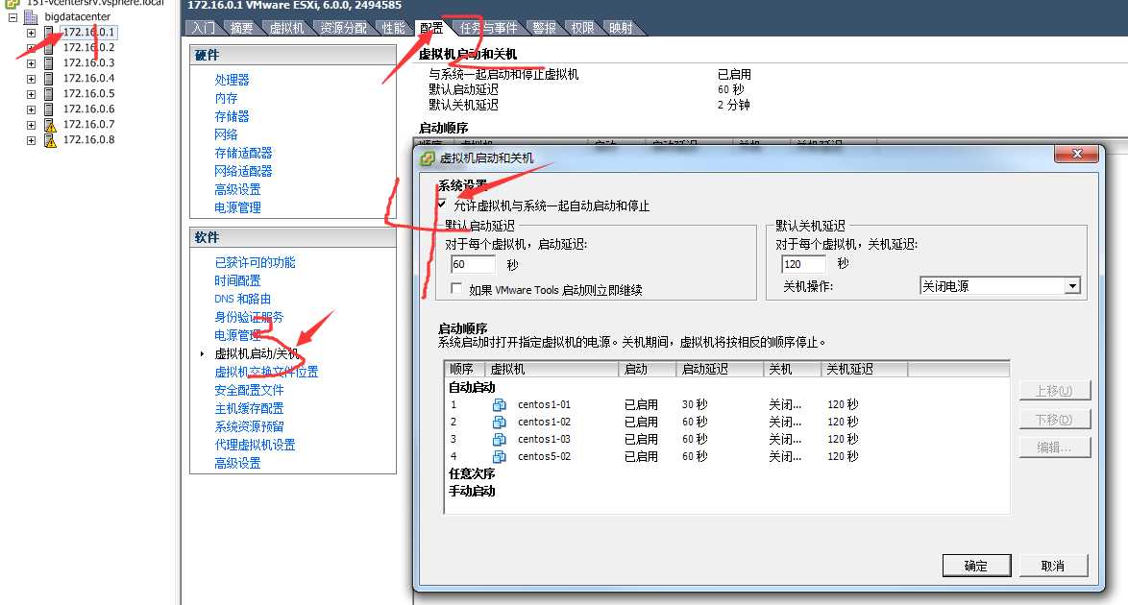This screenshot has height=605, width=1128.
Task: Open 存储适配器 link
Action: [243, 154]
